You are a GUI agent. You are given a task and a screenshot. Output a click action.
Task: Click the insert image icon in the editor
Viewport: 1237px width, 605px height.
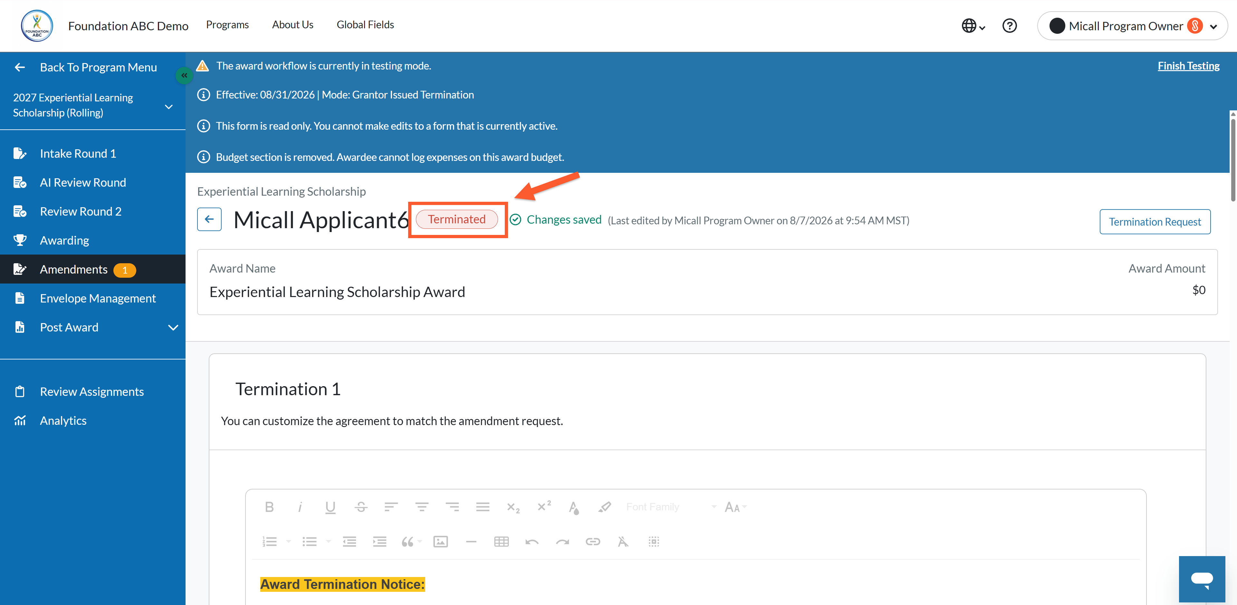pyautogui.click(x=440, y=542)
